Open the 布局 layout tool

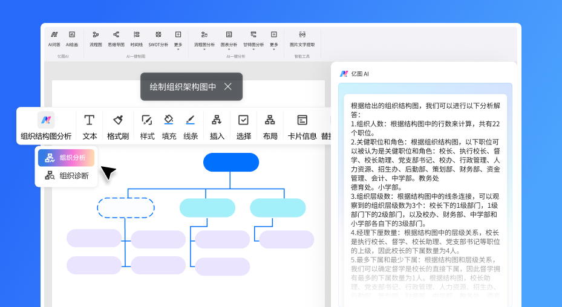tap(270, 126)
